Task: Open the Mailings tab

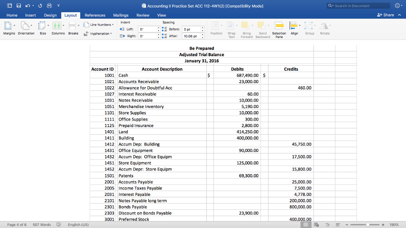Action: [121, 15]
